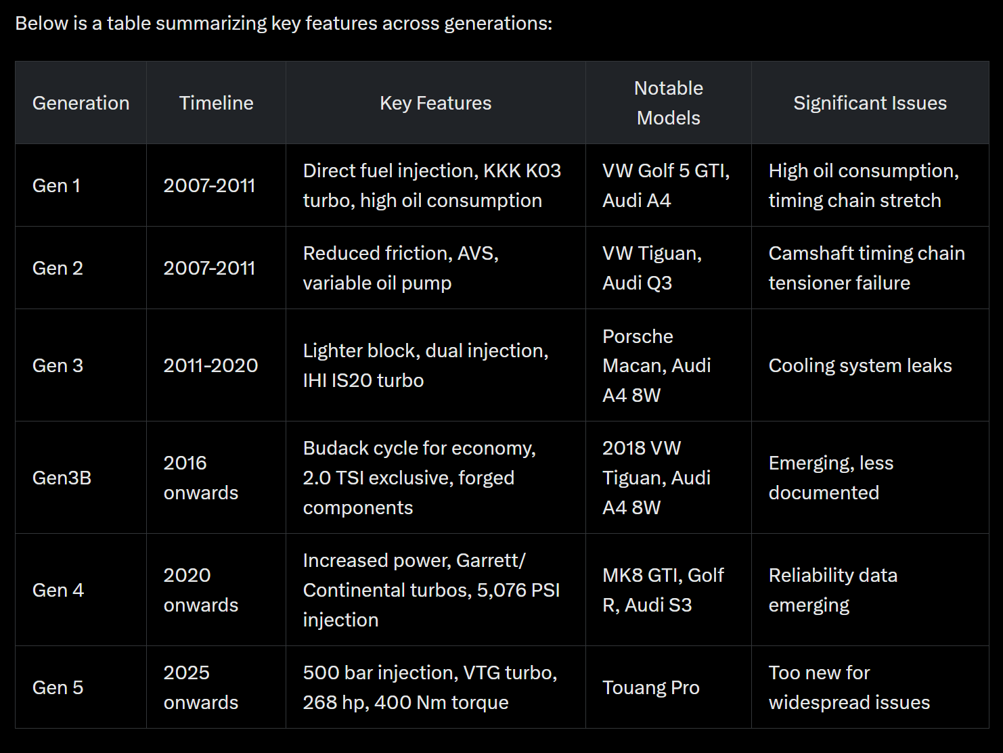
Task: Click the Key Features column header
Action: pos(435,103)
